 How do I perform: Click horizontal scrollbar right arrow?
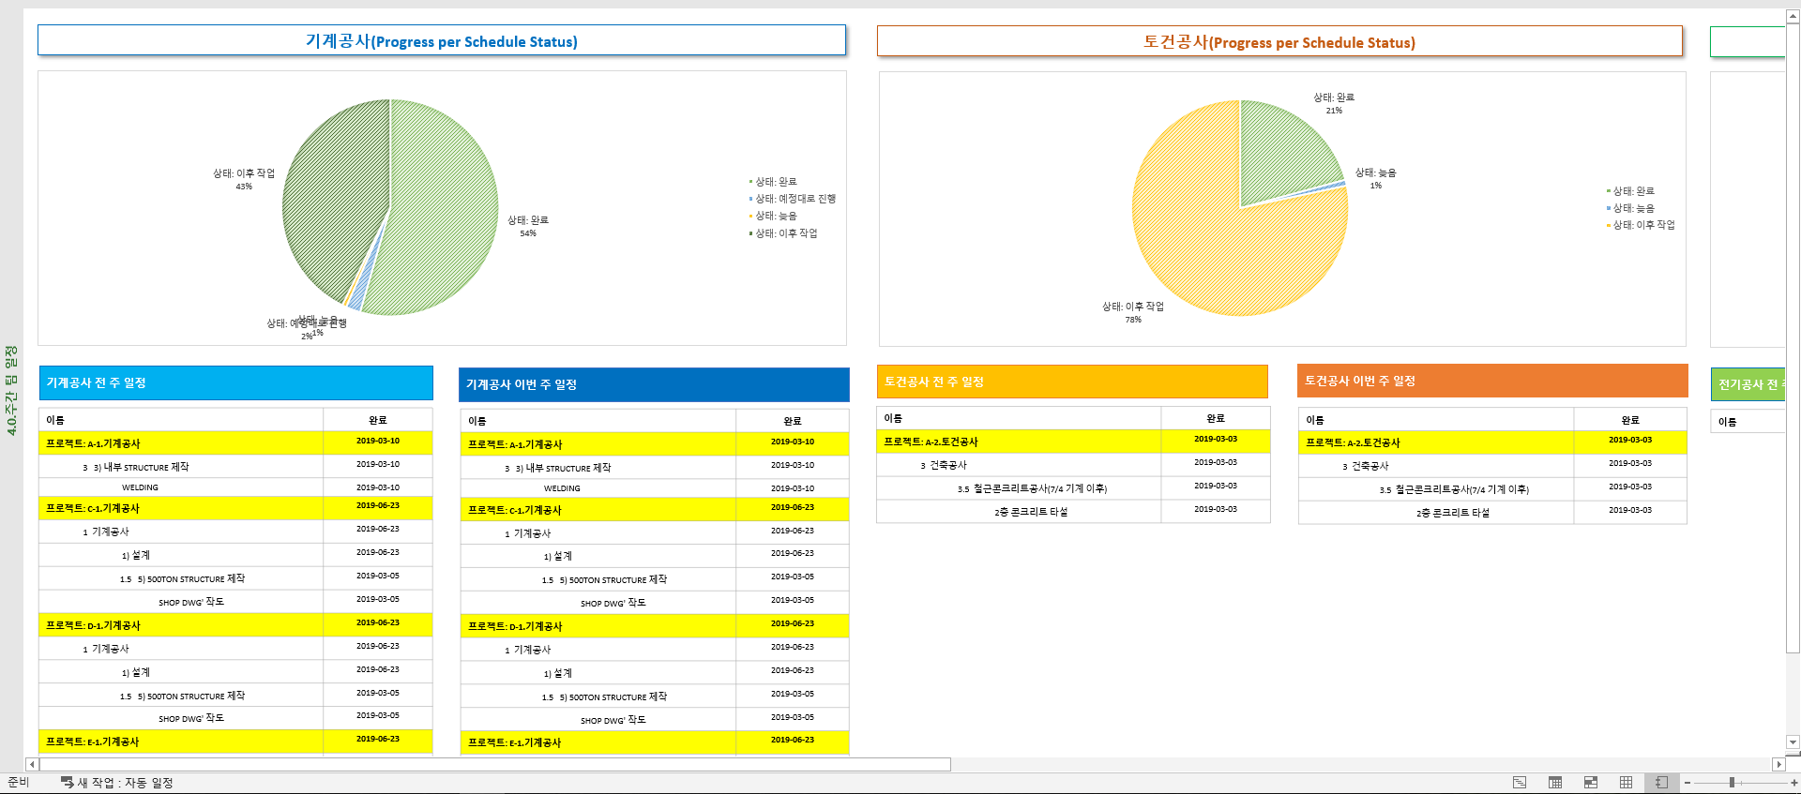click(x=1778, y=764)
